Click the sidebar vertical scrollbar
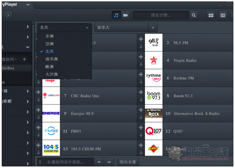 click(x=33, y=94)
